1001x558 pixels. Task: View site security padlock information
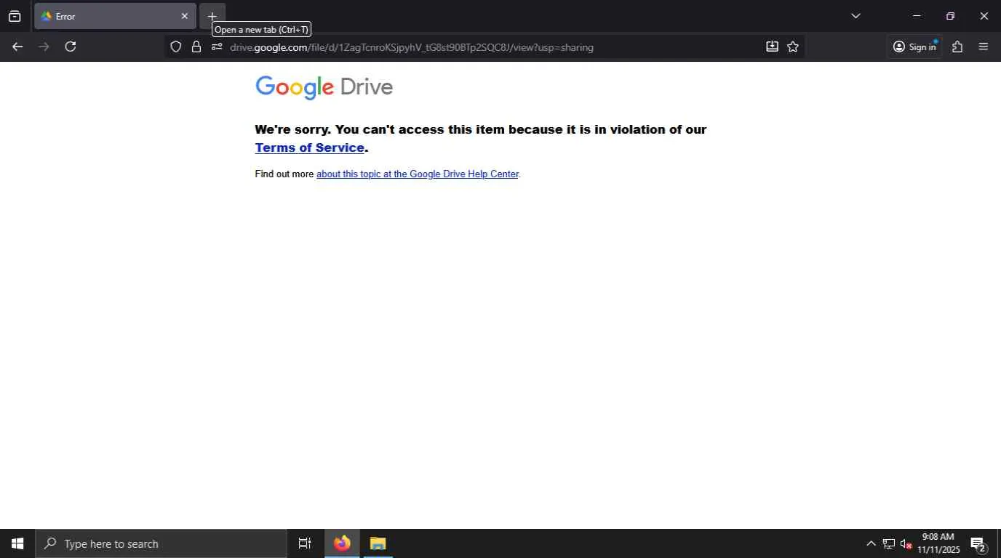click(x=196, y=47)
